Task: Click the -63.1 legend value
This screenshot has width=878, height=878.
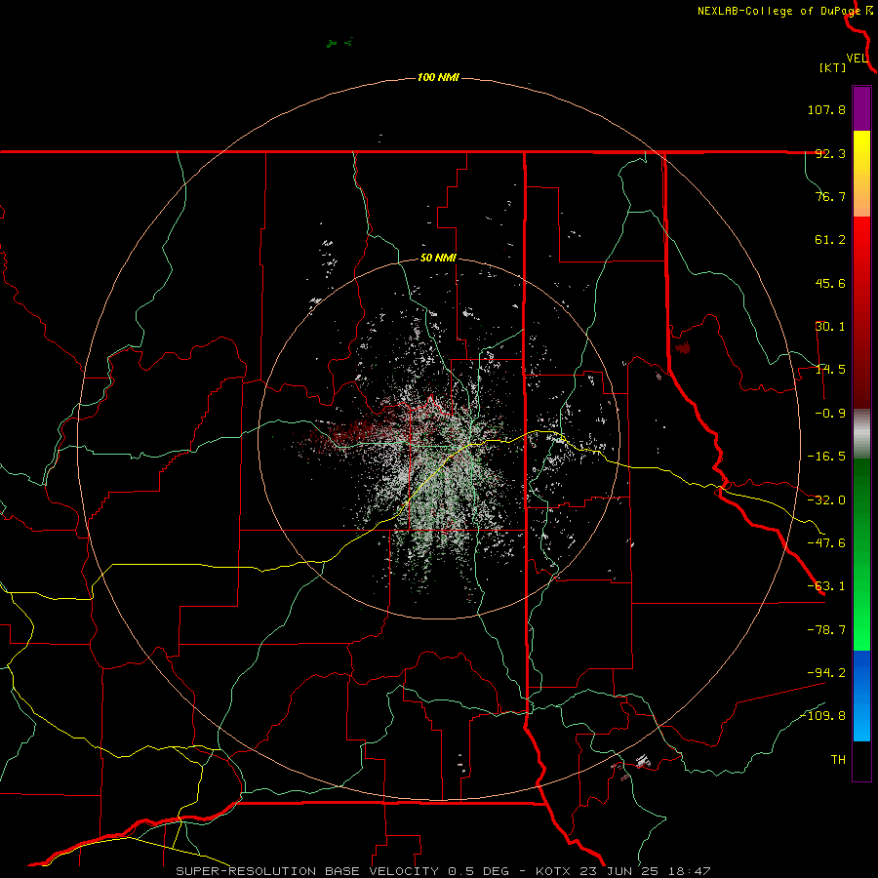Action: 826,586
